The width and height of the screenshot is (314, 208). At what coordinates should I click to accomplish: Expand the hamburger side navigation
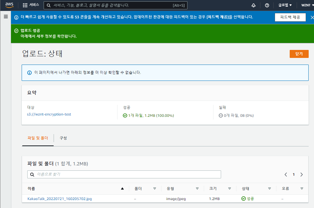click(6, 17)
